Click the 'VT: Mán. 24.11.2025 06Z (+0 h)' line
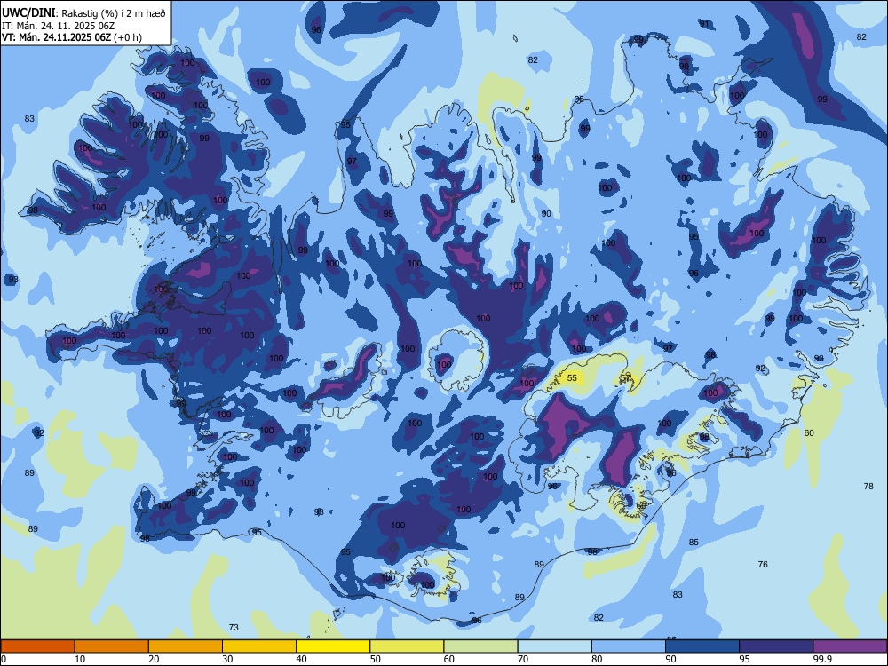 click(x=72, y=37)
